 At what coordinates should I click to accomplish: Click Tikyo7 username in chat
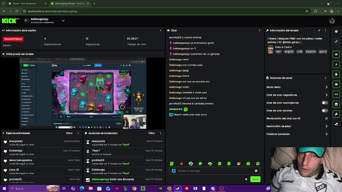pos(177,115)
